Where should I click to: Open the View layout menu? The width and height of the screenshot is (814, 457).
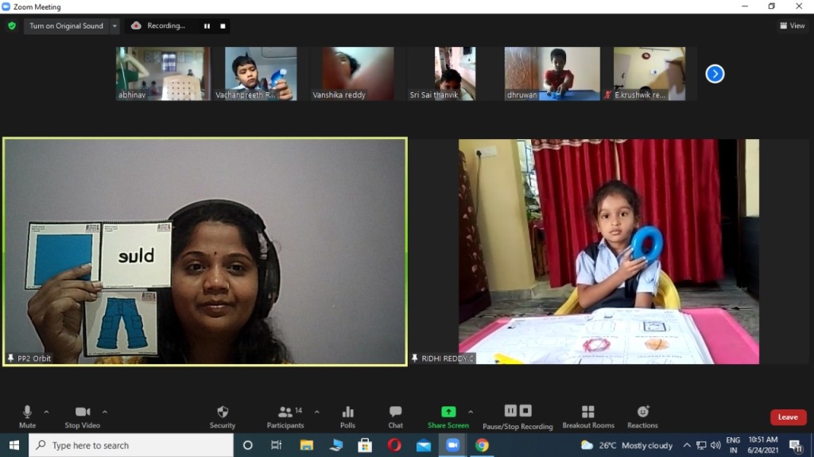[793, 25]
